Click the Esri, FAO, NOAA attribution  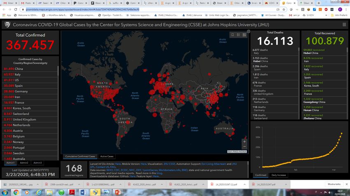tap(237, 152)
